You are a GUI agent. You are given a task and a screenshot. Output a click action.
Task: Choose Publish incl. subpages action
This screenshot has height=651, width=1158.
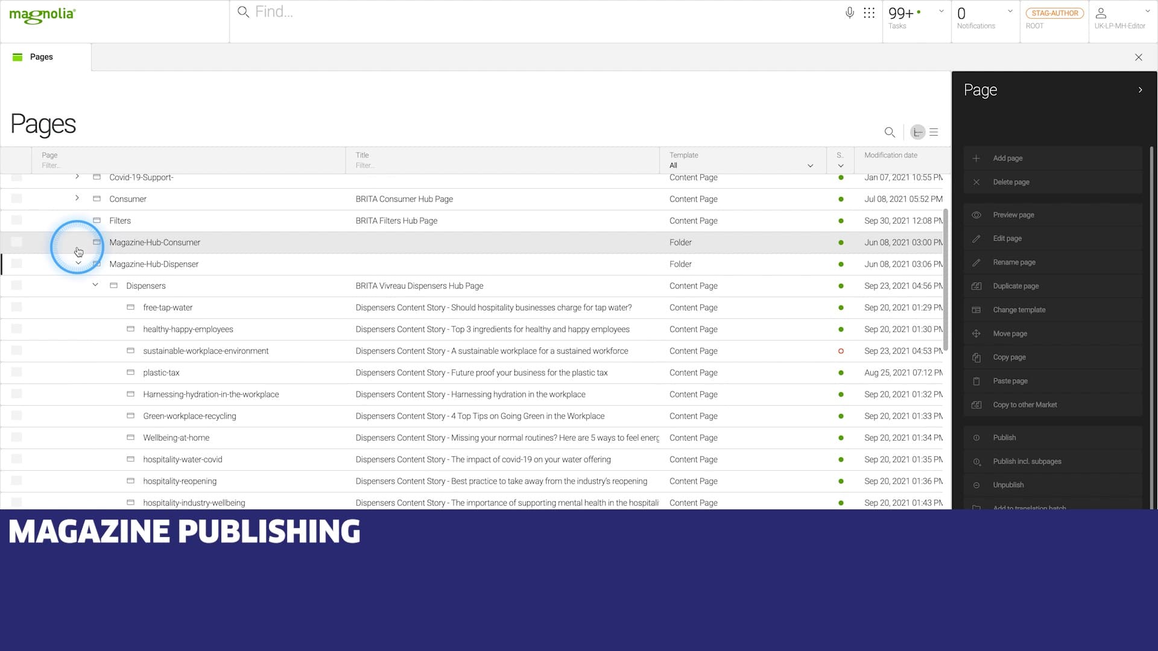pyautogui.click(x=1052, y=462)
